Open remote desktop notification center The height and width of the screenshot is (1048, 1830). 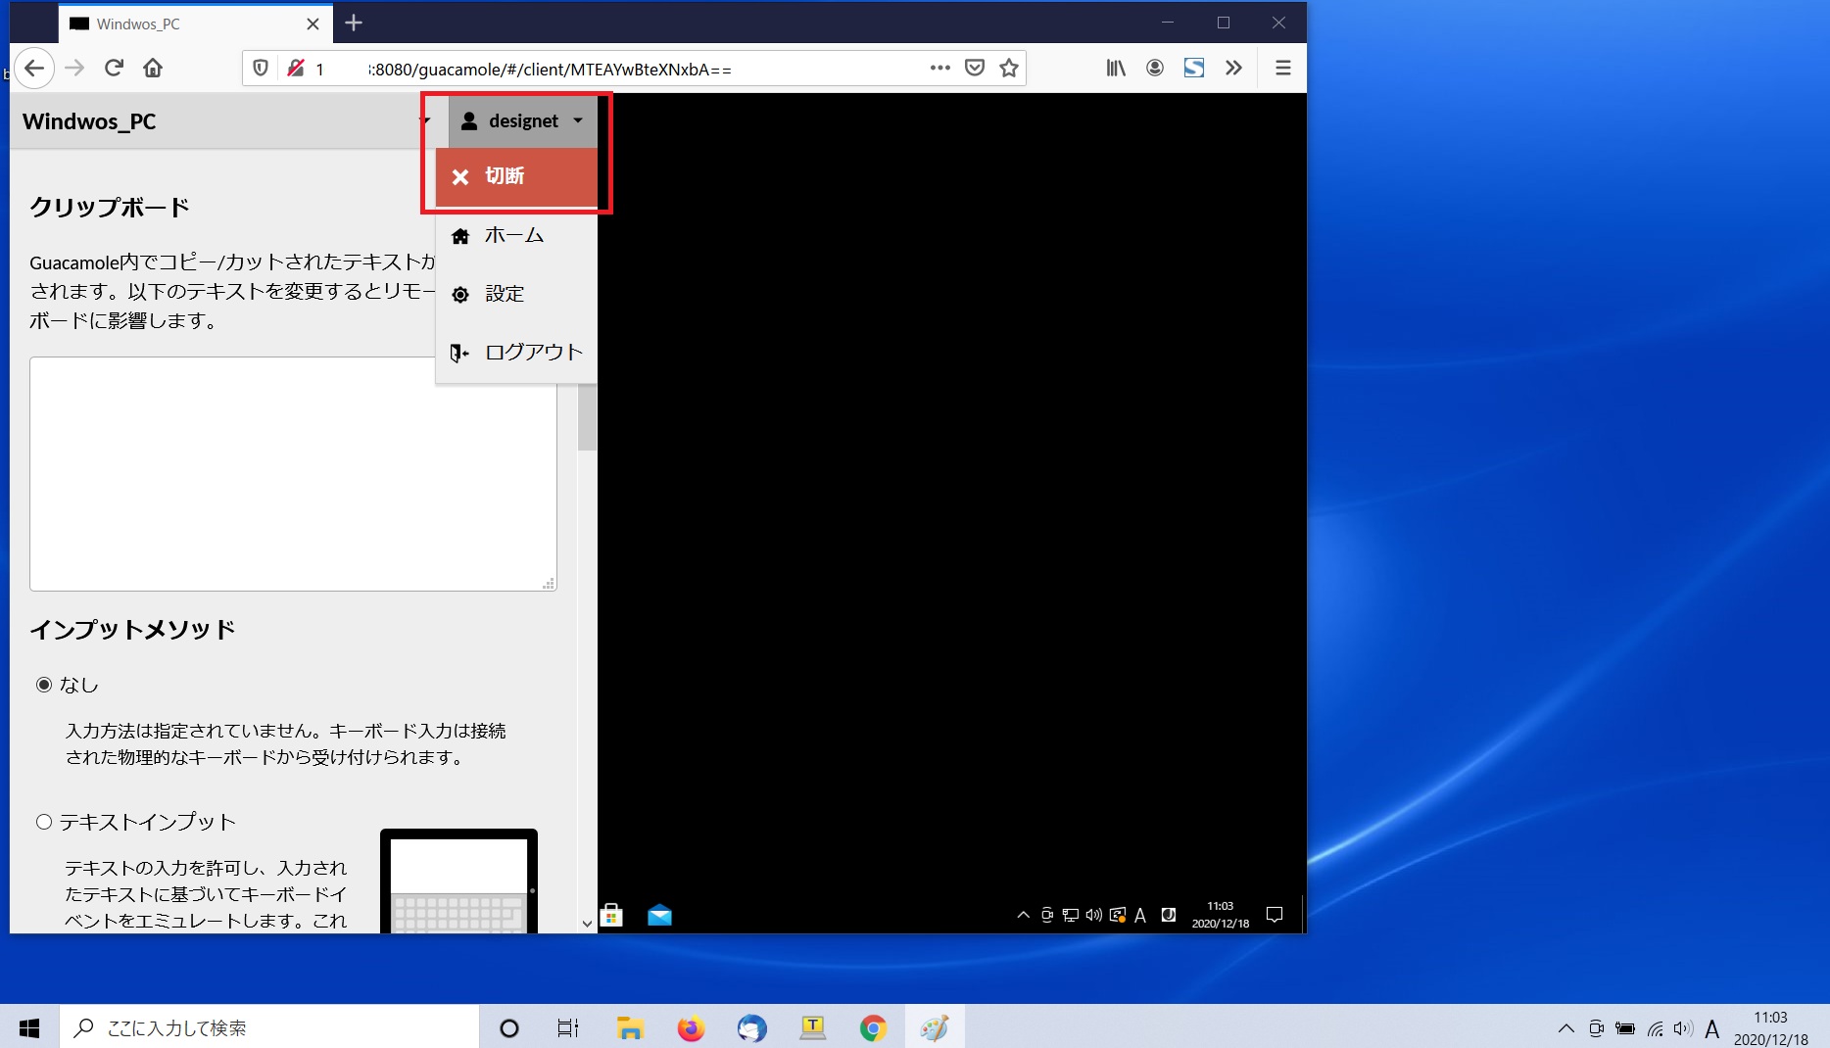pos(1275,915)
